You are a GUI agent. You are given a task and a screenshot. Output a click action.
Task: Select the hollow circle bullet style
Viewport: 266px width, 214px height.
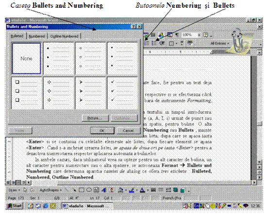(x=91, y=59)
